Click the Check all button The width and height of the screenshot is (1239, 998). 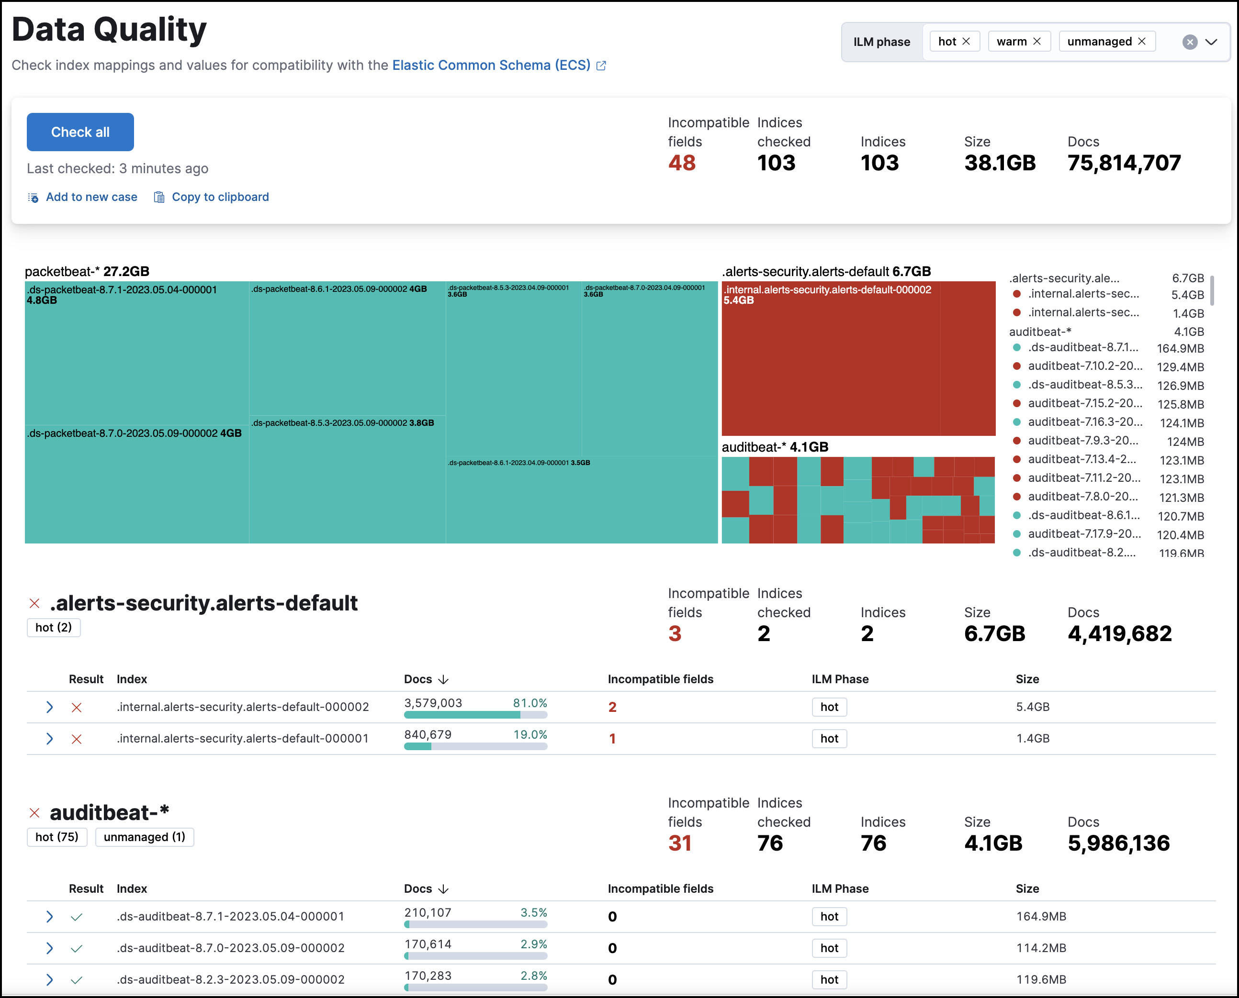coord(80,132)
